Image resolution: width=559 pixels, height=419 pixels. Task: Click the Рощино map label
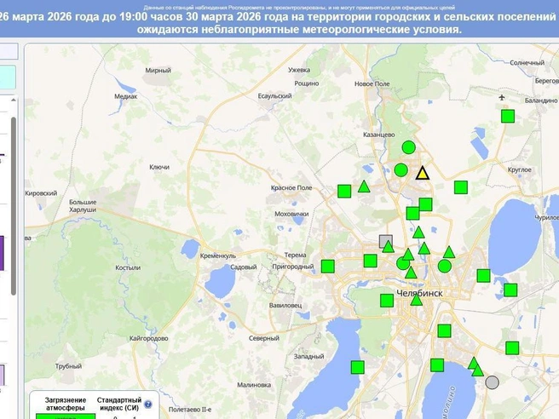[307, 83]
